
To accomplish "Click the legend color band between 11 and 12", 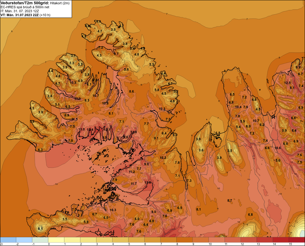I will click(x=233, y=240).
